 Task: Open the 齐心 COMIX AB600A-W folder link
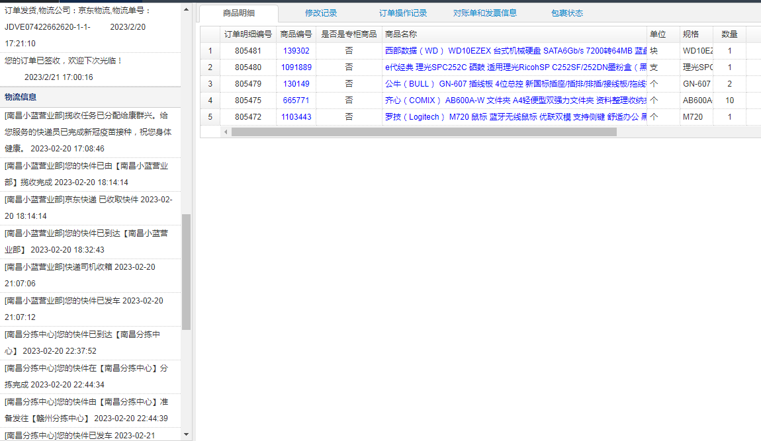point(515,100)
